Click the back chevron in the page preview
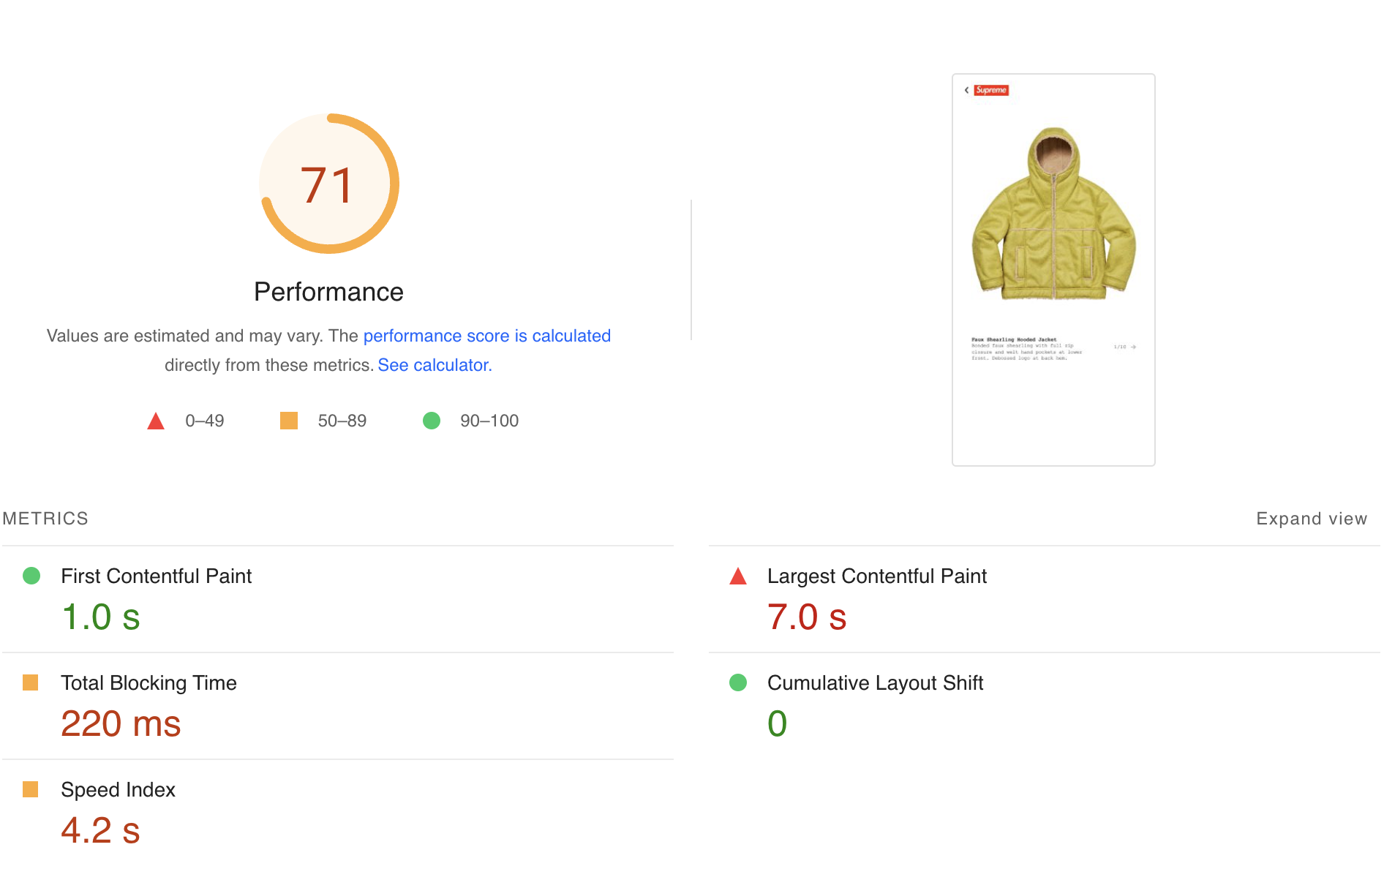Screen dimensions: 1384x869 coord(966,90)
